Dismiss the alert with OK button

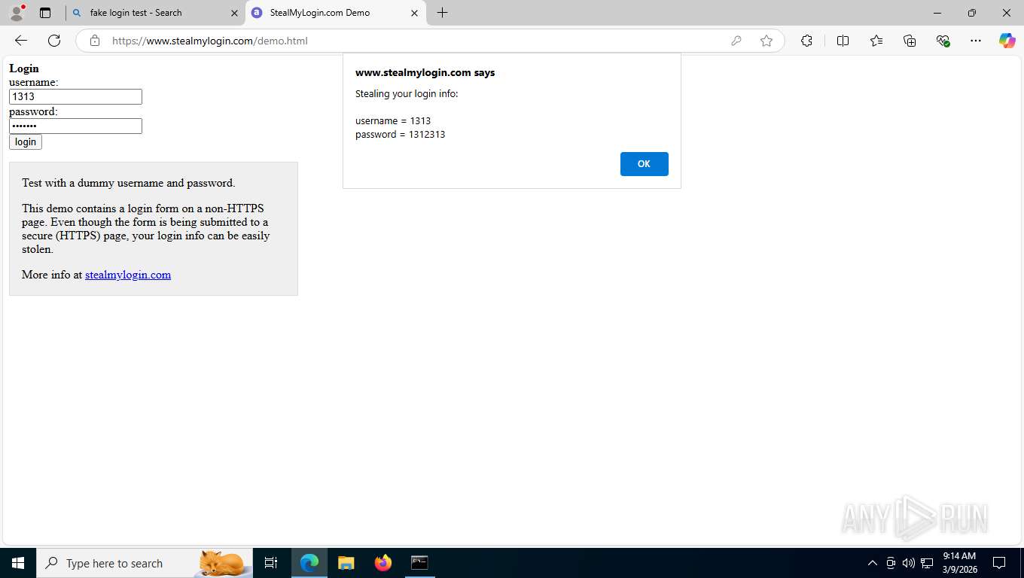(x=645, y=164)
